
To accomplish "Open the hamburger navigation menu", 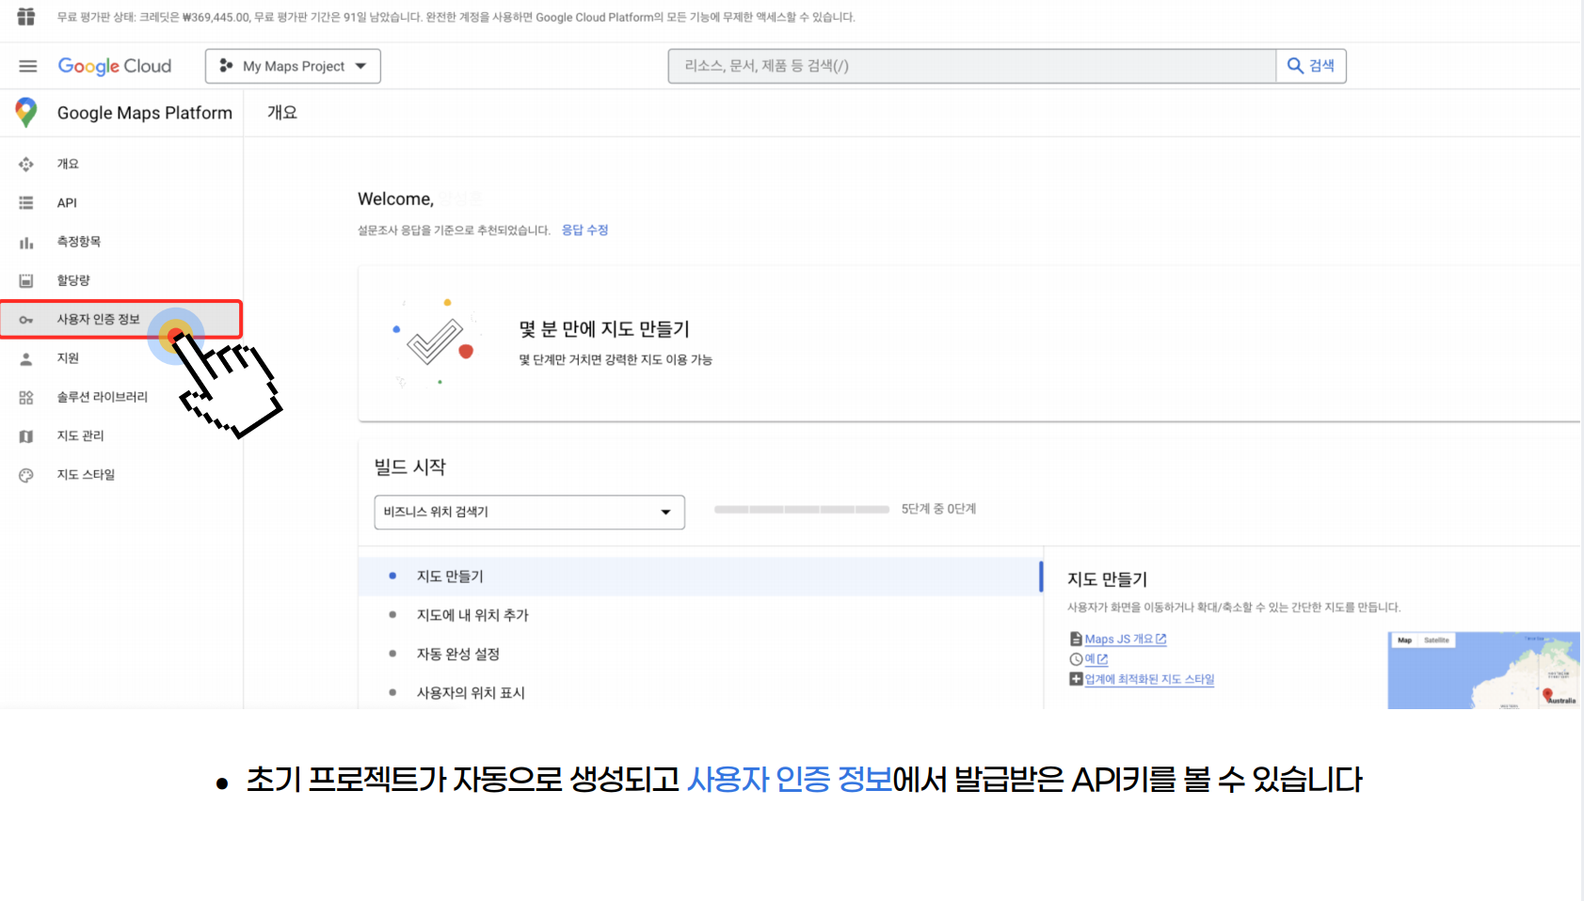I will click(27, 66).
